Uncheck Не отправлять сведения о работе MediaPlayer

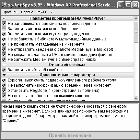4,49
